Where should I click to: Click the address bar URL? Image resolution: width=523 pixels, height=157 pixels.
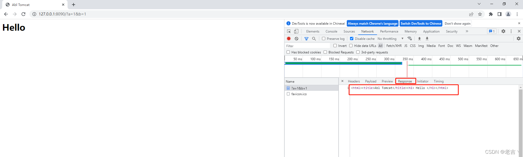point(62,14)
